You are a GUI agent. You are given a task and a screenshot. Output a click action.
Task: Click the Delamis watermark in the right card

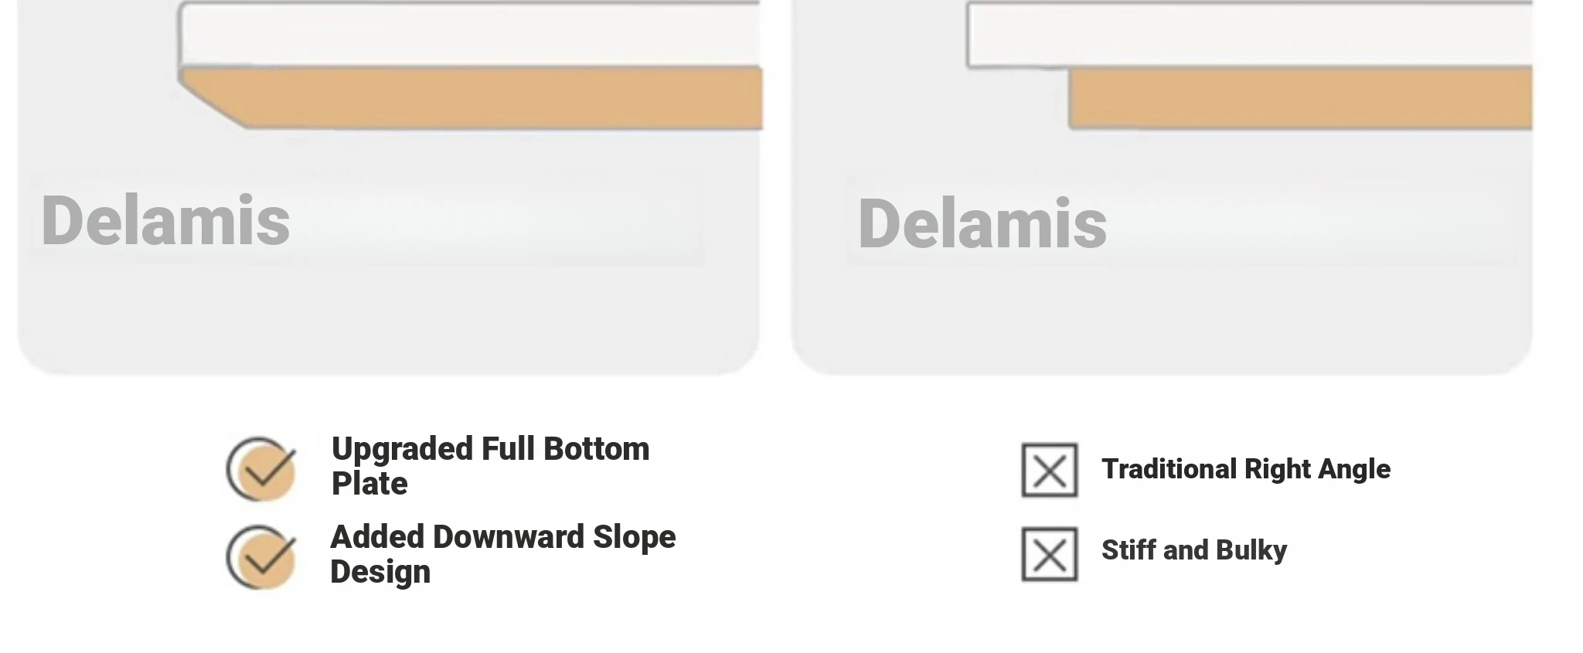pyautogui.click(x=982, y=224)
